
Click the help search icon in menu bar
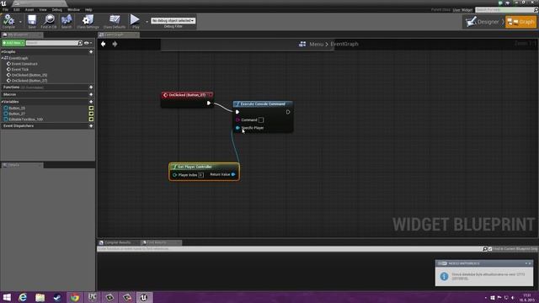click(x=536, y=10)
